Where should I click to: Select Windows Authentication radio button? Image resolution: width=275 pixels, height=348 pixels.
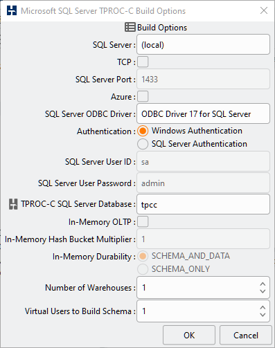pyautogui.click(x=143, y=131)
